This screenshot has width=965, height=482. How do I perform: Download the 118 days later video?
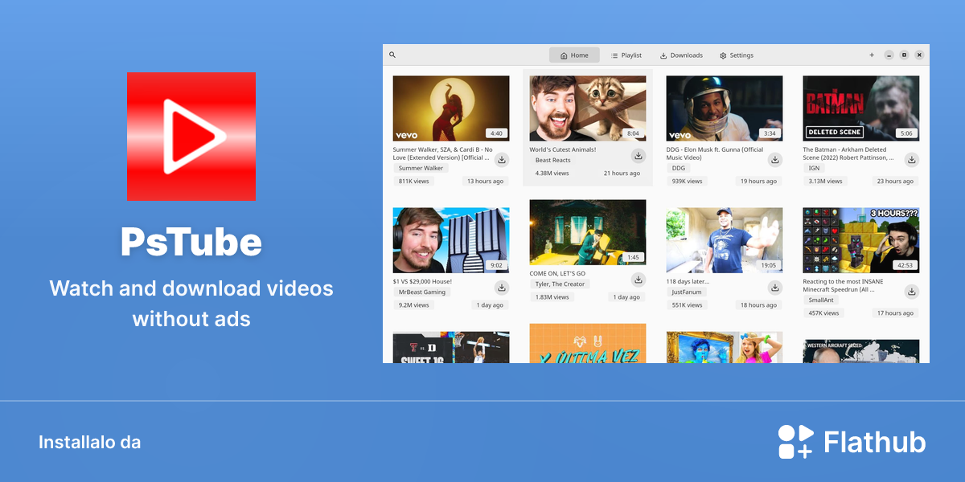[775, 288]
